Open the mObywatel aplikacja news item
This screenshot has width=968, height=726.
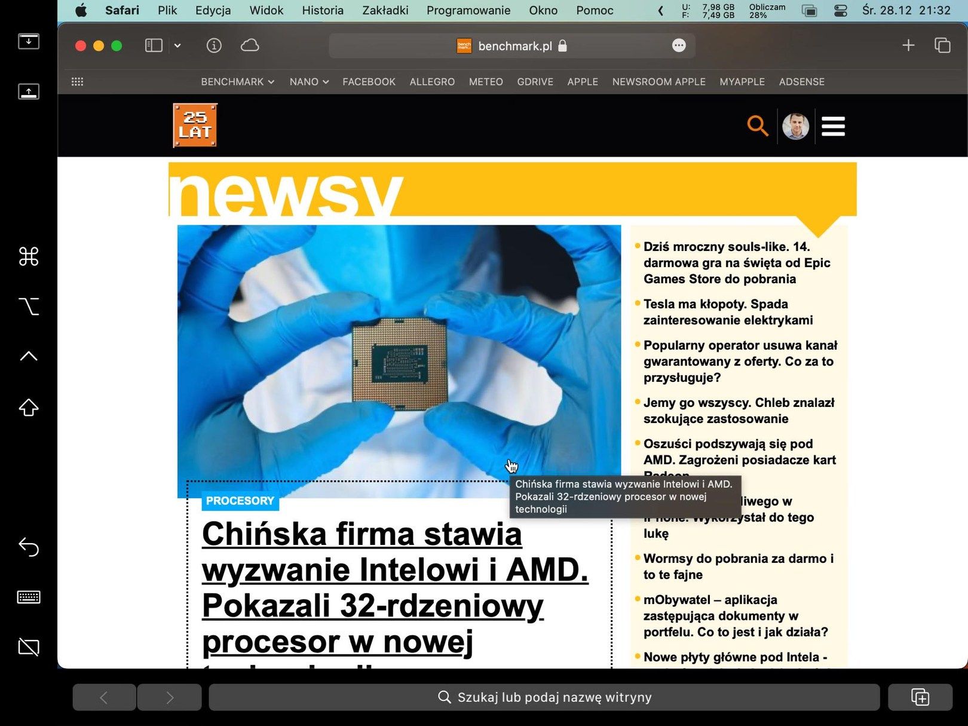pos(736,616)
